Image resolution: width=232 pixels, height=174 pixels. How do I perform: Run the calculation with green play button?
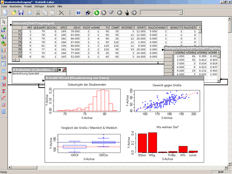[x=97, y=13]
